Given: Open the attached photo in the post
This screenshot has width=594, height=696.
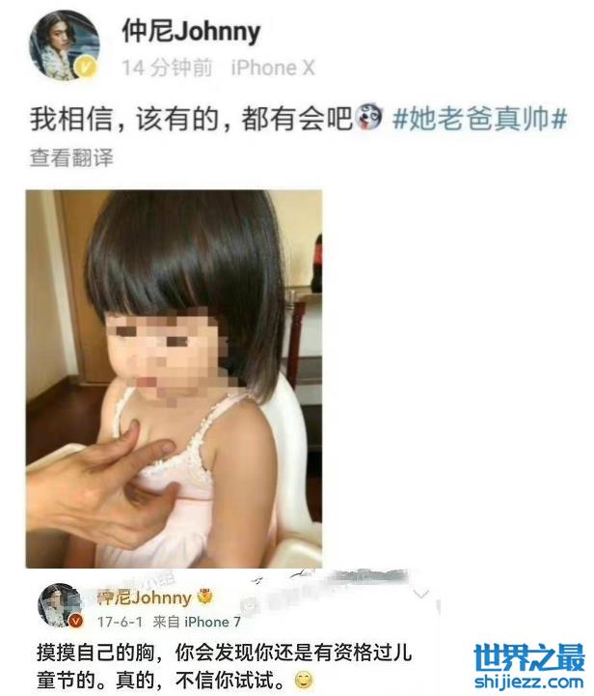Looking at the screenshot, I should (174, 378).
